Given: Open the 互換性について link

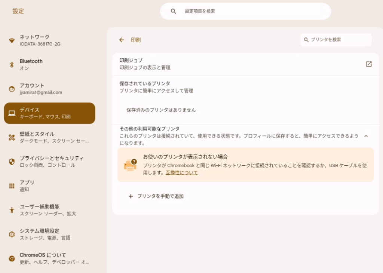Looking at the screenshot, I should tap(182, 173).
